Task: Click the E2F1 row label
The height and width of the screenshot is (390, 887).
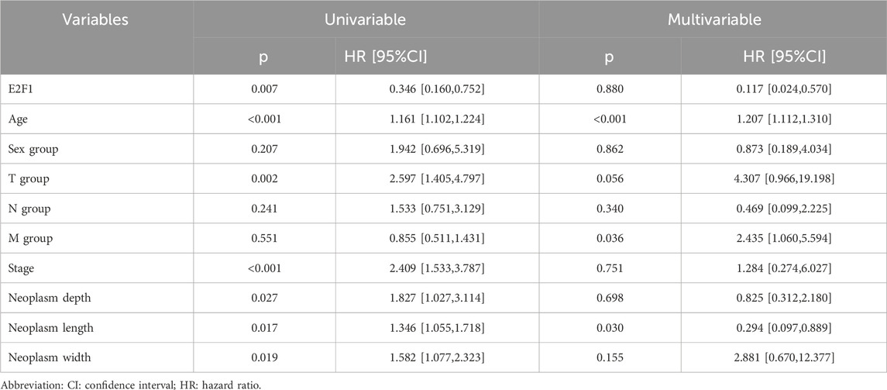Action: [x=21, y=89]
